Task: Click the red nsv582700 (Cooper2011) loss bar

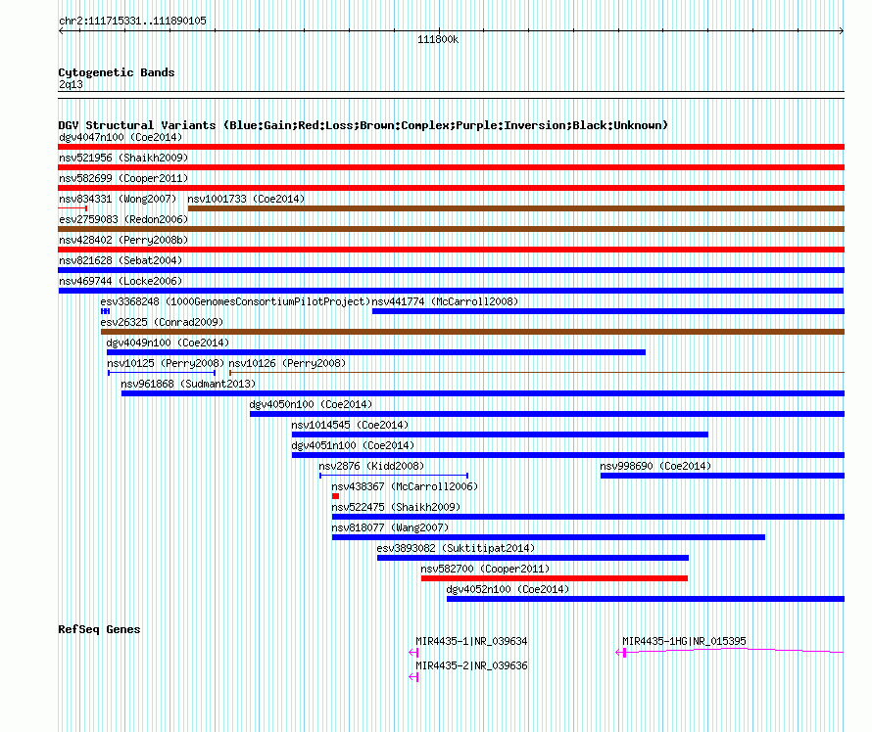Action: click(x=555, y=578)
